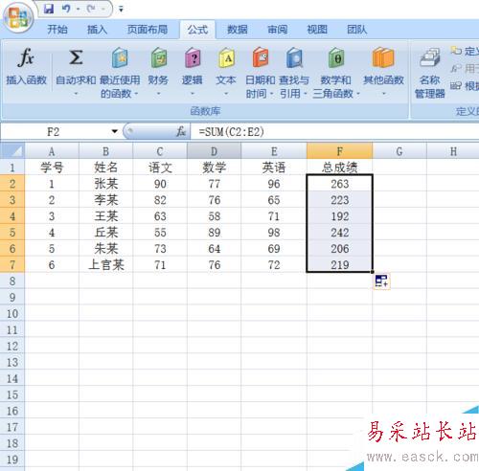479x471 pixels.
Task: Expand the 财务 dropdown arrow
Action: (159, 94)
